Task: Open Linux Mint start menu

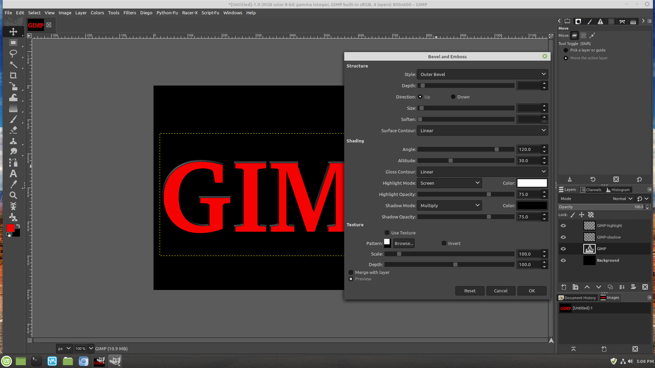Action: point(7,361)
